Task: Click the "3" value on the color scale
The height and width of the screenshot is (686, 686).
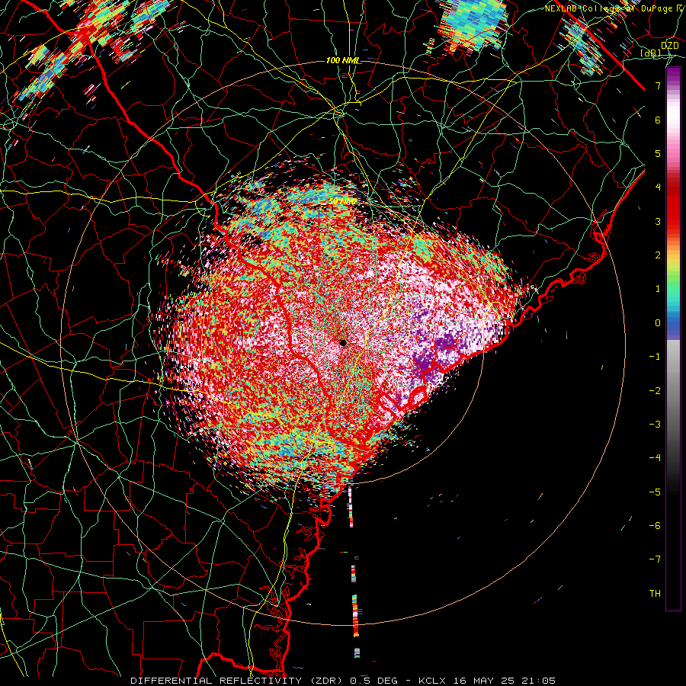Action: [x=658, y=221]
